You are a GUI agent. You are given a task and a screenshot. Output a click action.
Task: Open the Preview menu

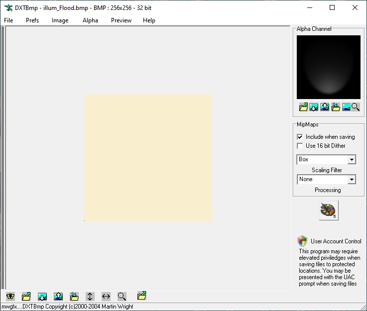[x=121, y=20]
